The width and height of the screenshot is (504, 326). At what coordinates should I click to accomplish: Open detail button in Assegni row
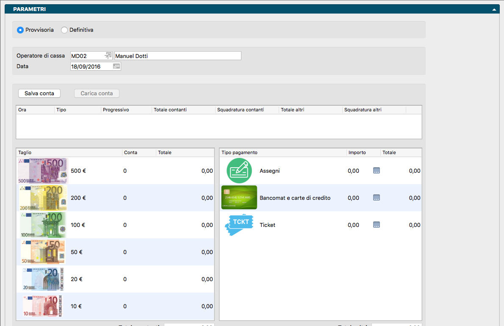pos(376,171)
